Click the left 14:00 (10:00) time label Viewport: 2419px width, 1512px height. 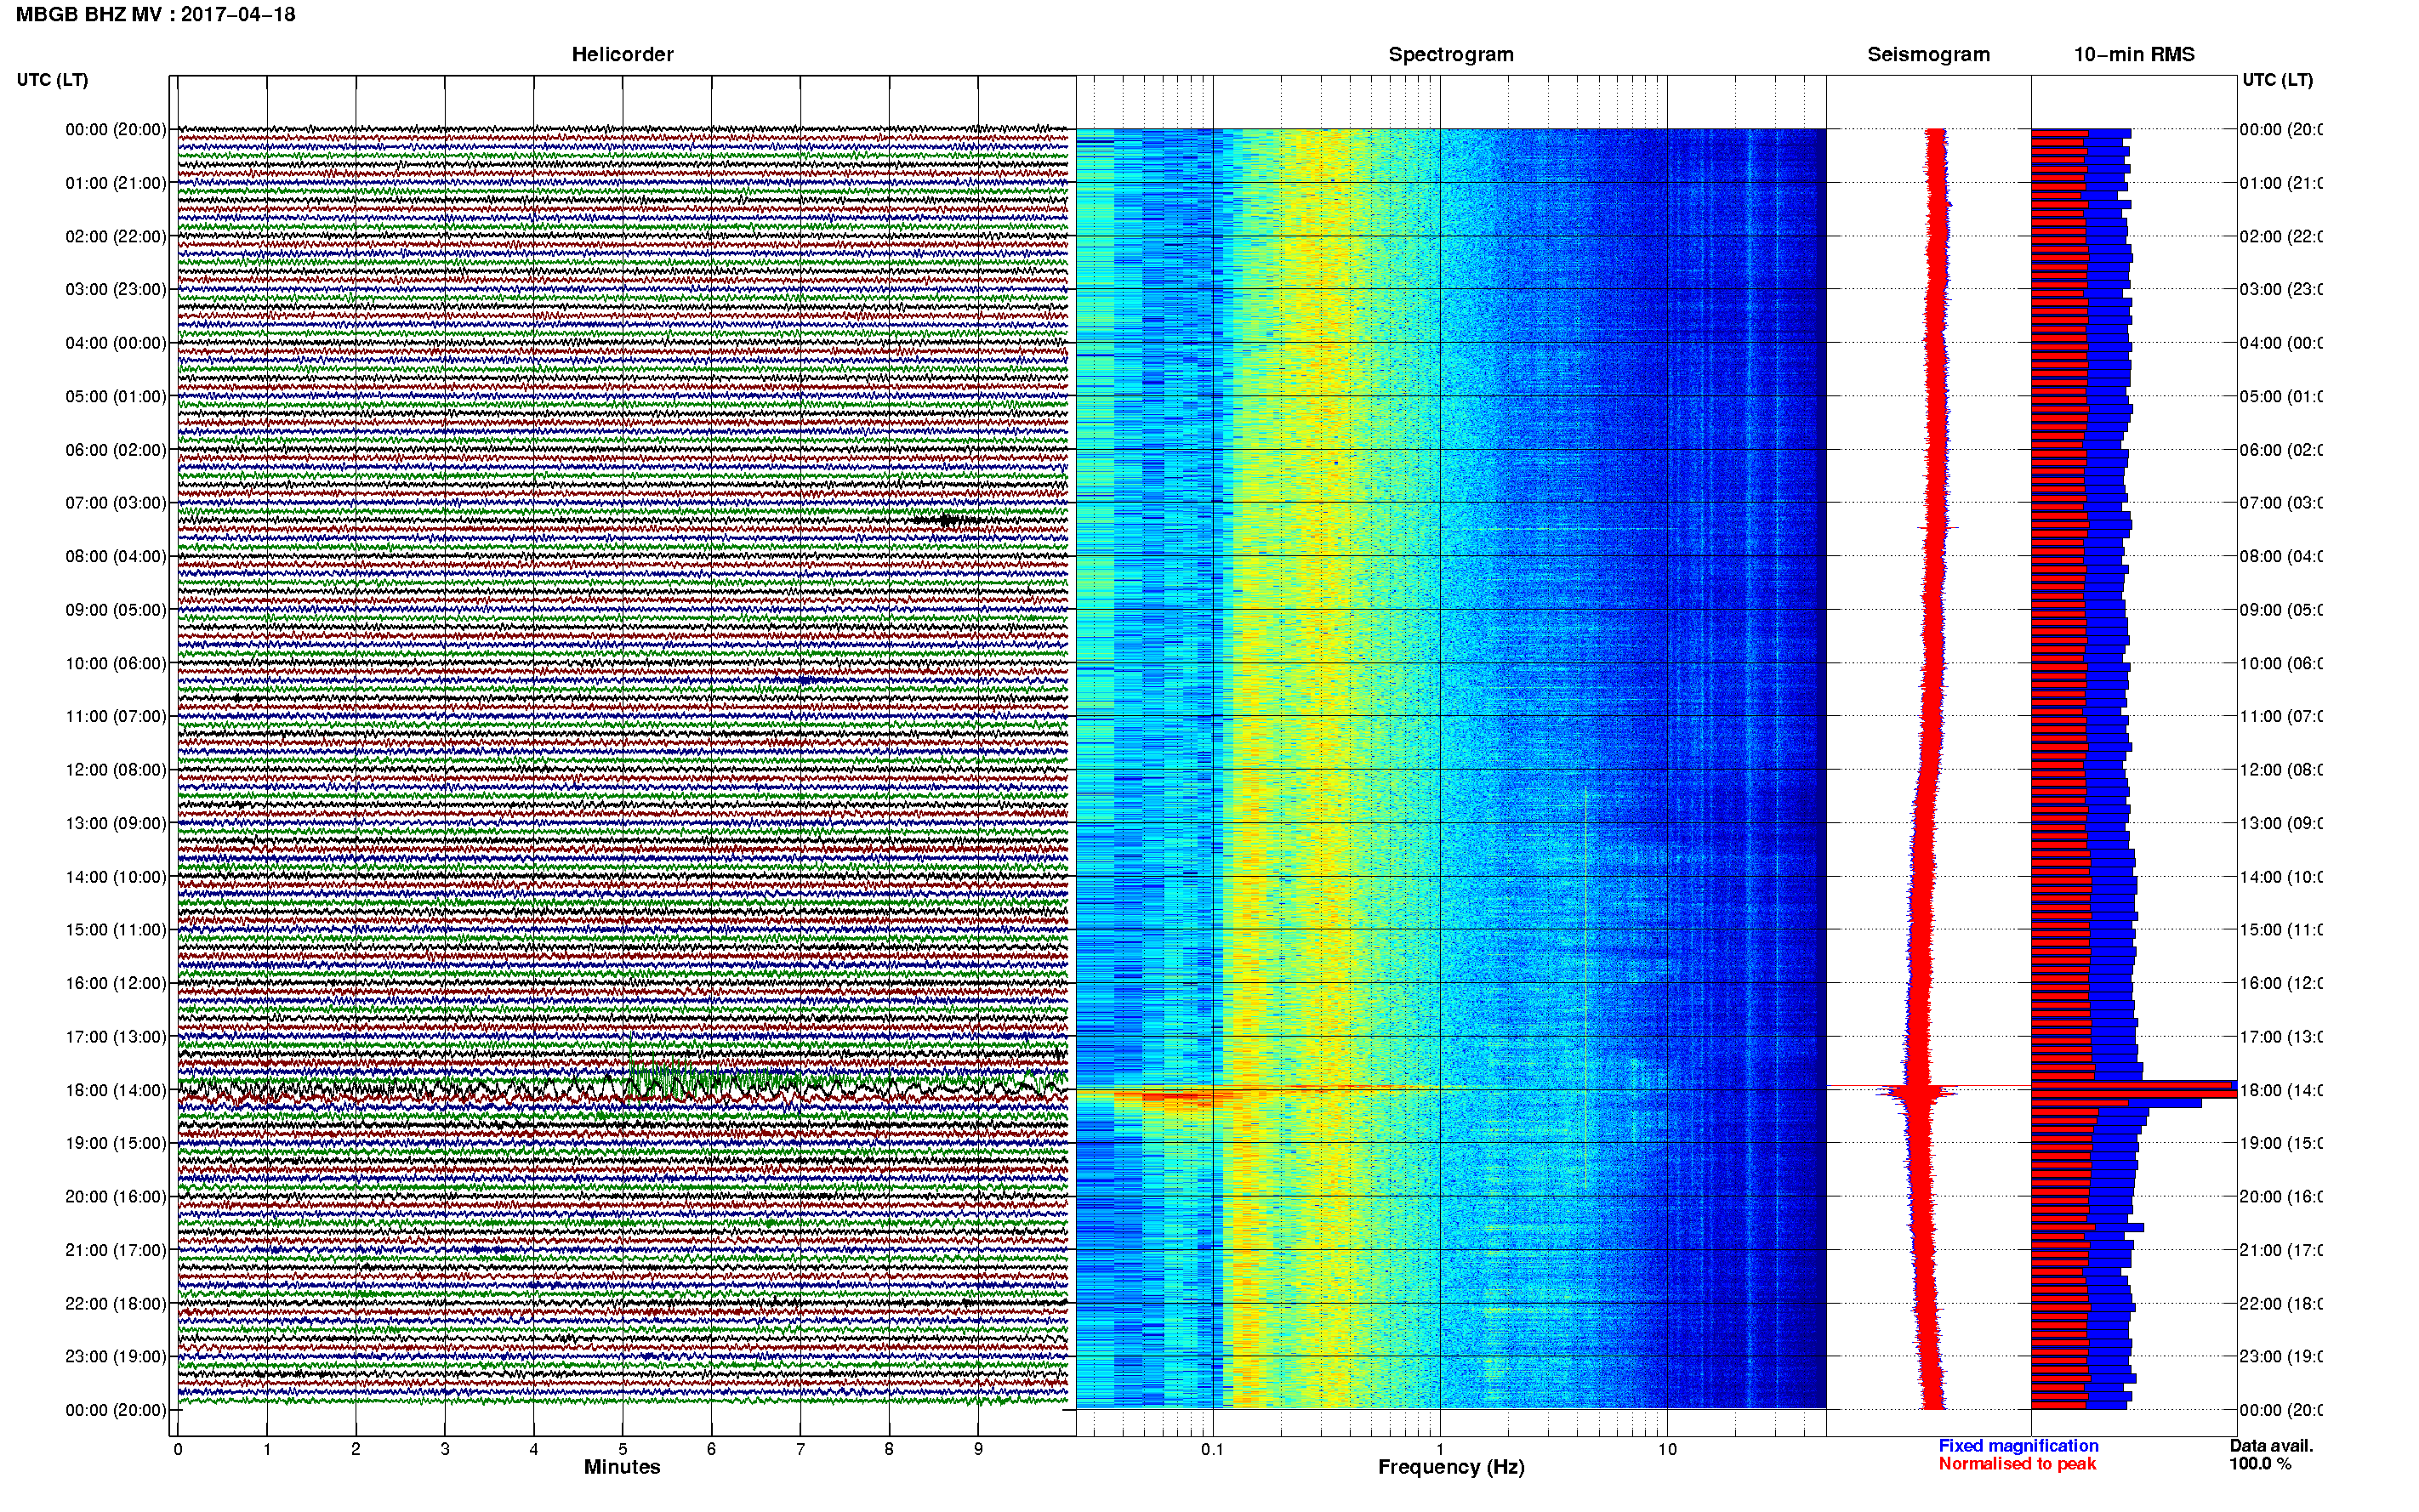click(x=116, y=877)
